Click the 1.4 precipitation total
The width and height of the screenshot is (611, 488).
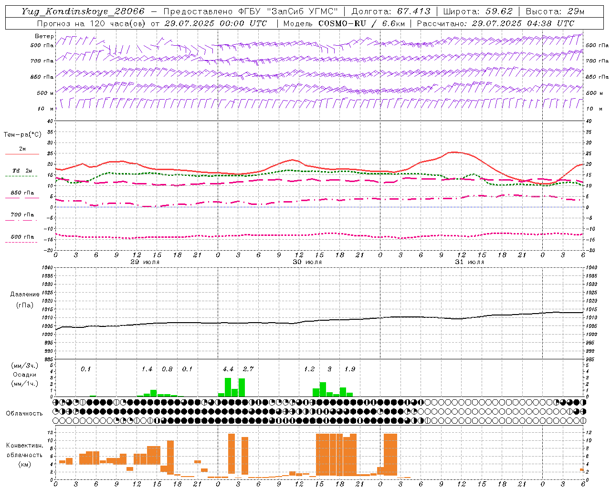(147, 369)
